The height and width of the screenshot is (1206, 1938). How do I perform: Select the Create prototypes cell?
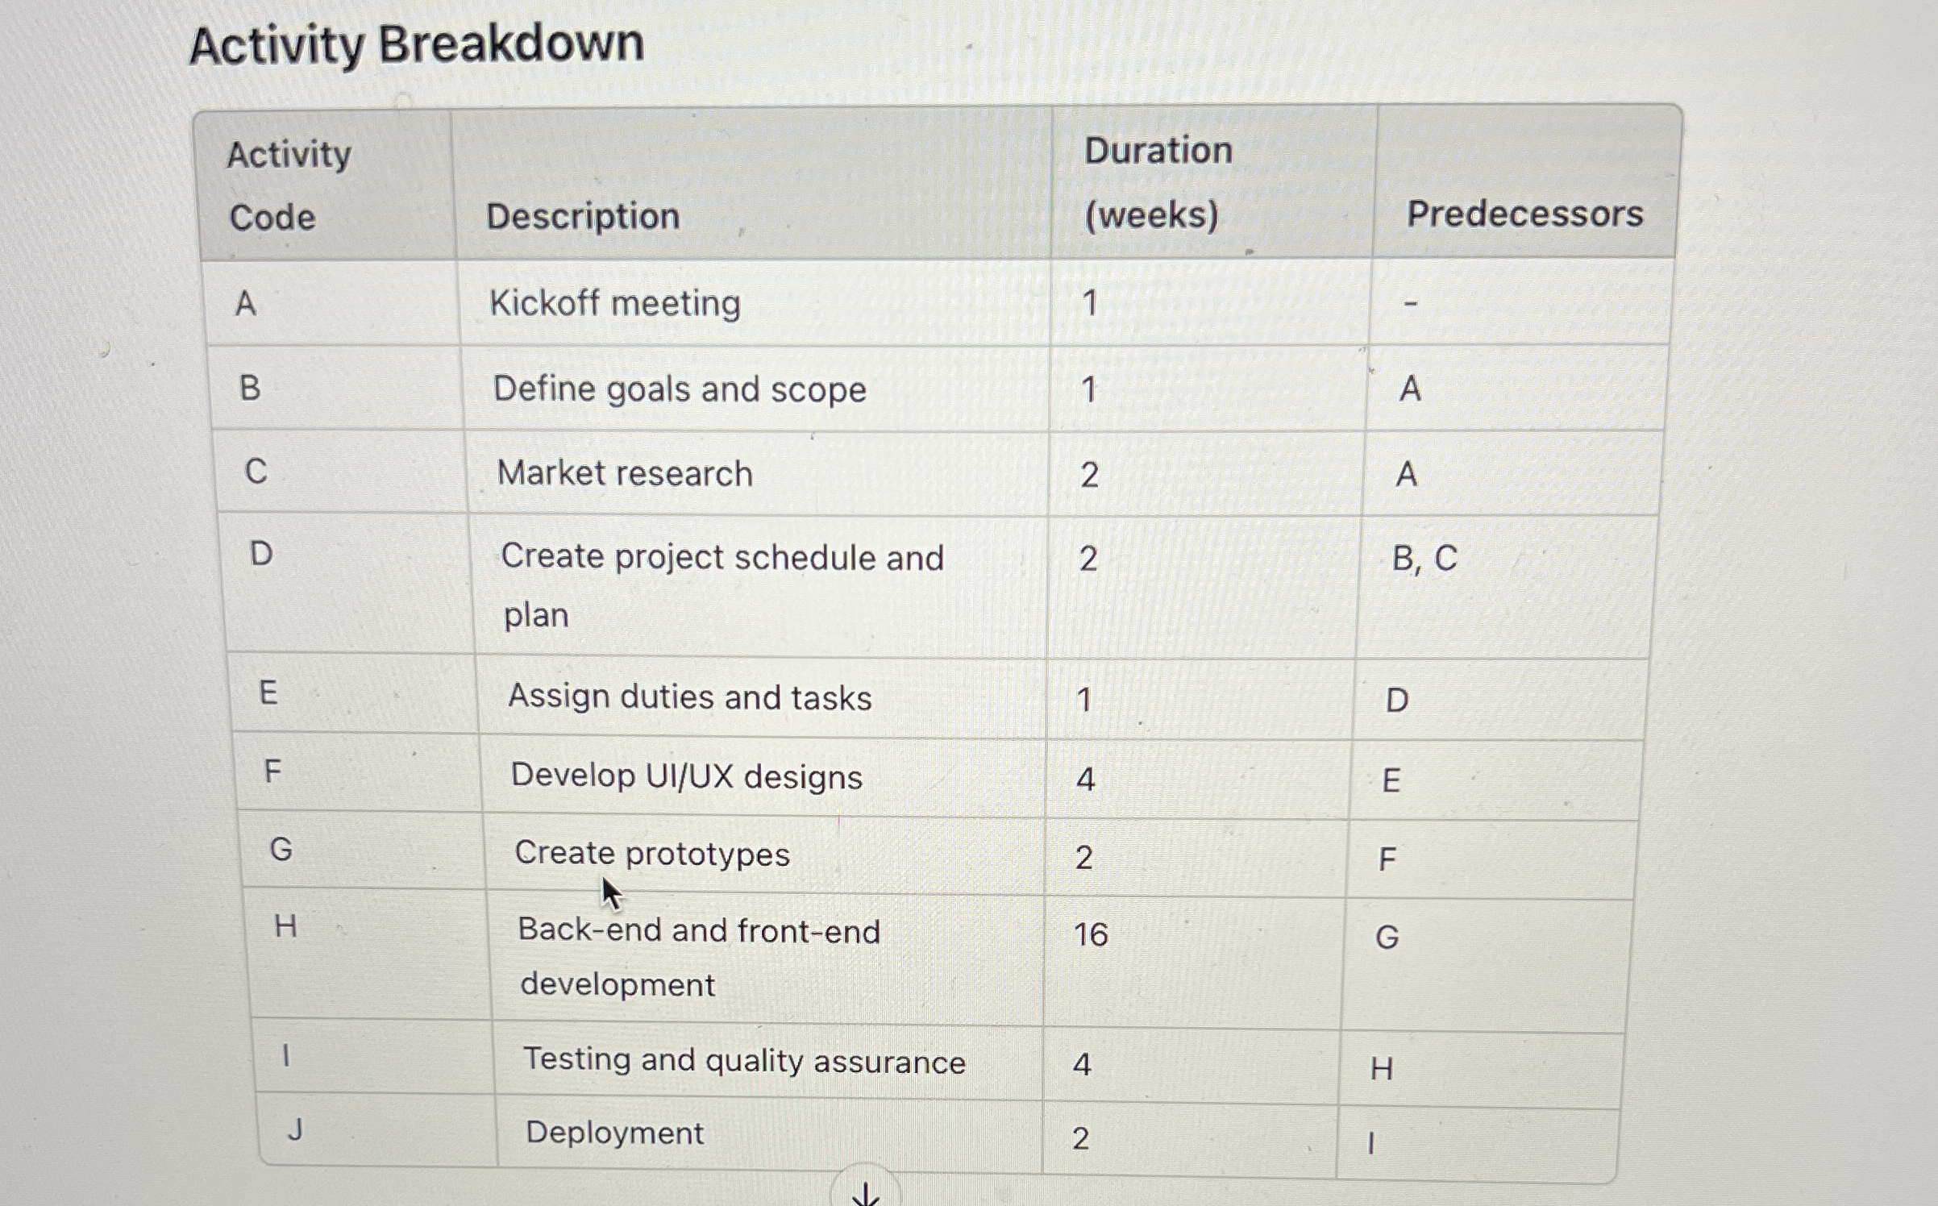[765, 854]
